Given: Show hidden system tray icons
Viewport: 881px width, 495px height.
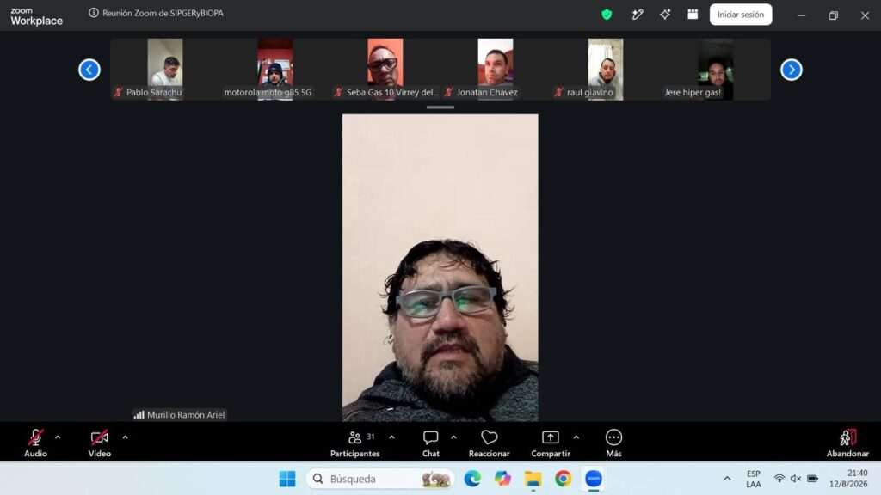Looking at the screenshot, I should 727,479.
